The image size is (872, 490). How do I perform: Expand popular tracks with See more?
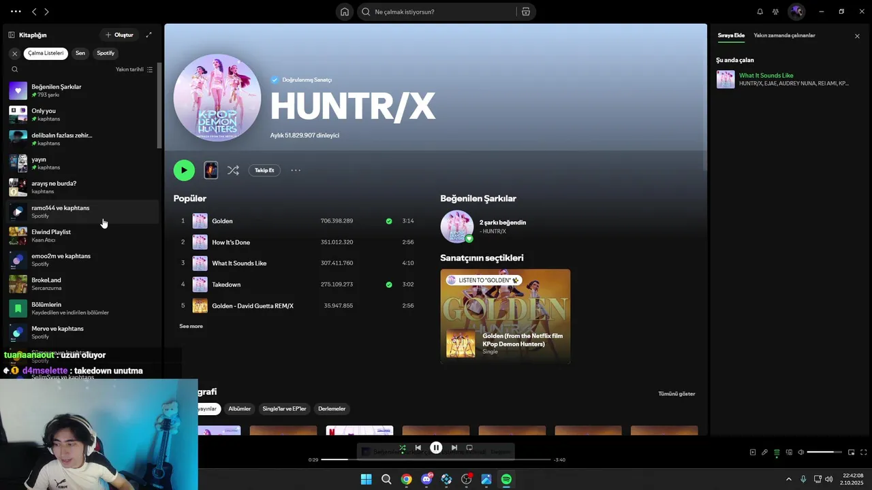[x=191, y=326]
